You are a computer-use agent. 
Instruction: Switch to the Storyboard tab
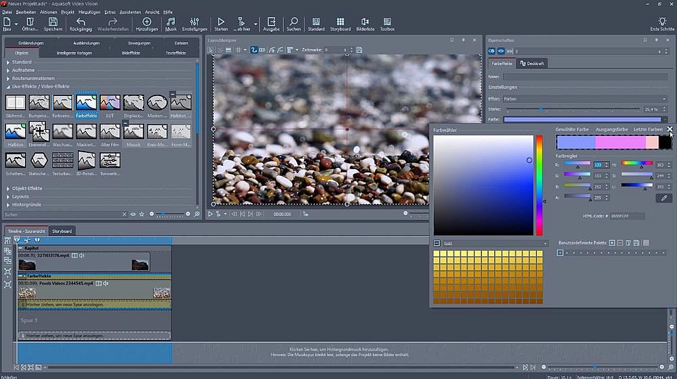(x=62, y=231)
